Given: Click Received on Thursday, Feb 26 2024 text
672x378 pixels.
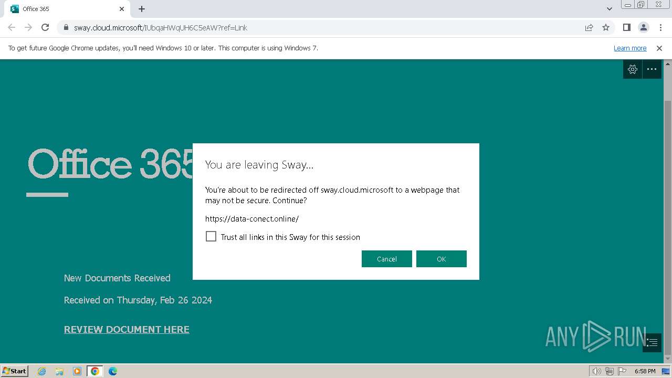Looking at the screenshot, I should click(138, 300).
